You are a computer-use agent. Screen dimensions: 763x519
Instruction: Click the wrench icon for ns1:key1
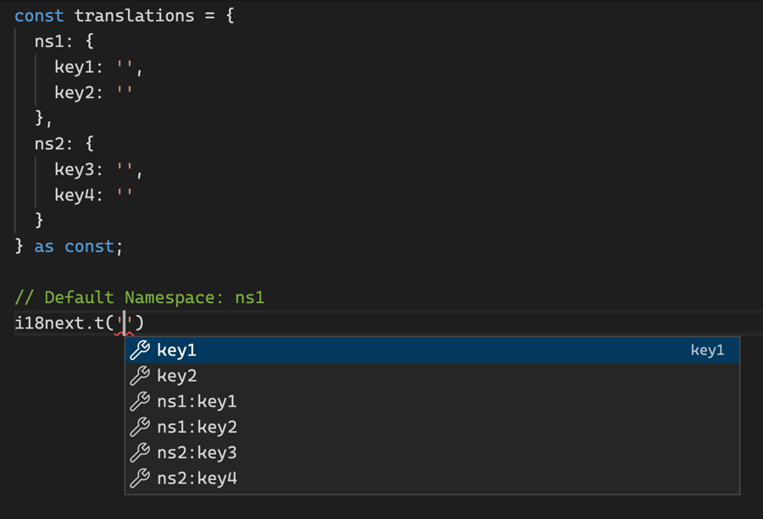click(x=140, y=401)
